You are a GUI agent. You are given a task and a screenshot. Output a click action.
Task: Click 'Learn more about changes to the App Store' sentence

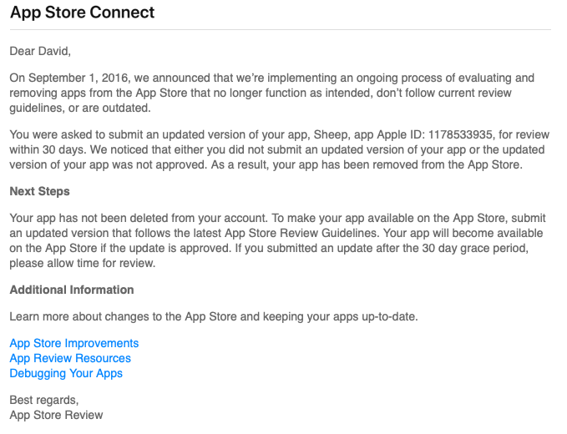214,316
